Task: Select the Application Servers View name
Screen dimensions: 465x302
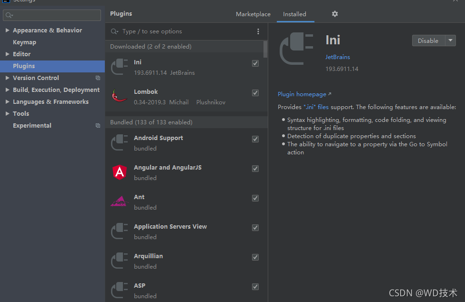Action: [x=170, y=227]
